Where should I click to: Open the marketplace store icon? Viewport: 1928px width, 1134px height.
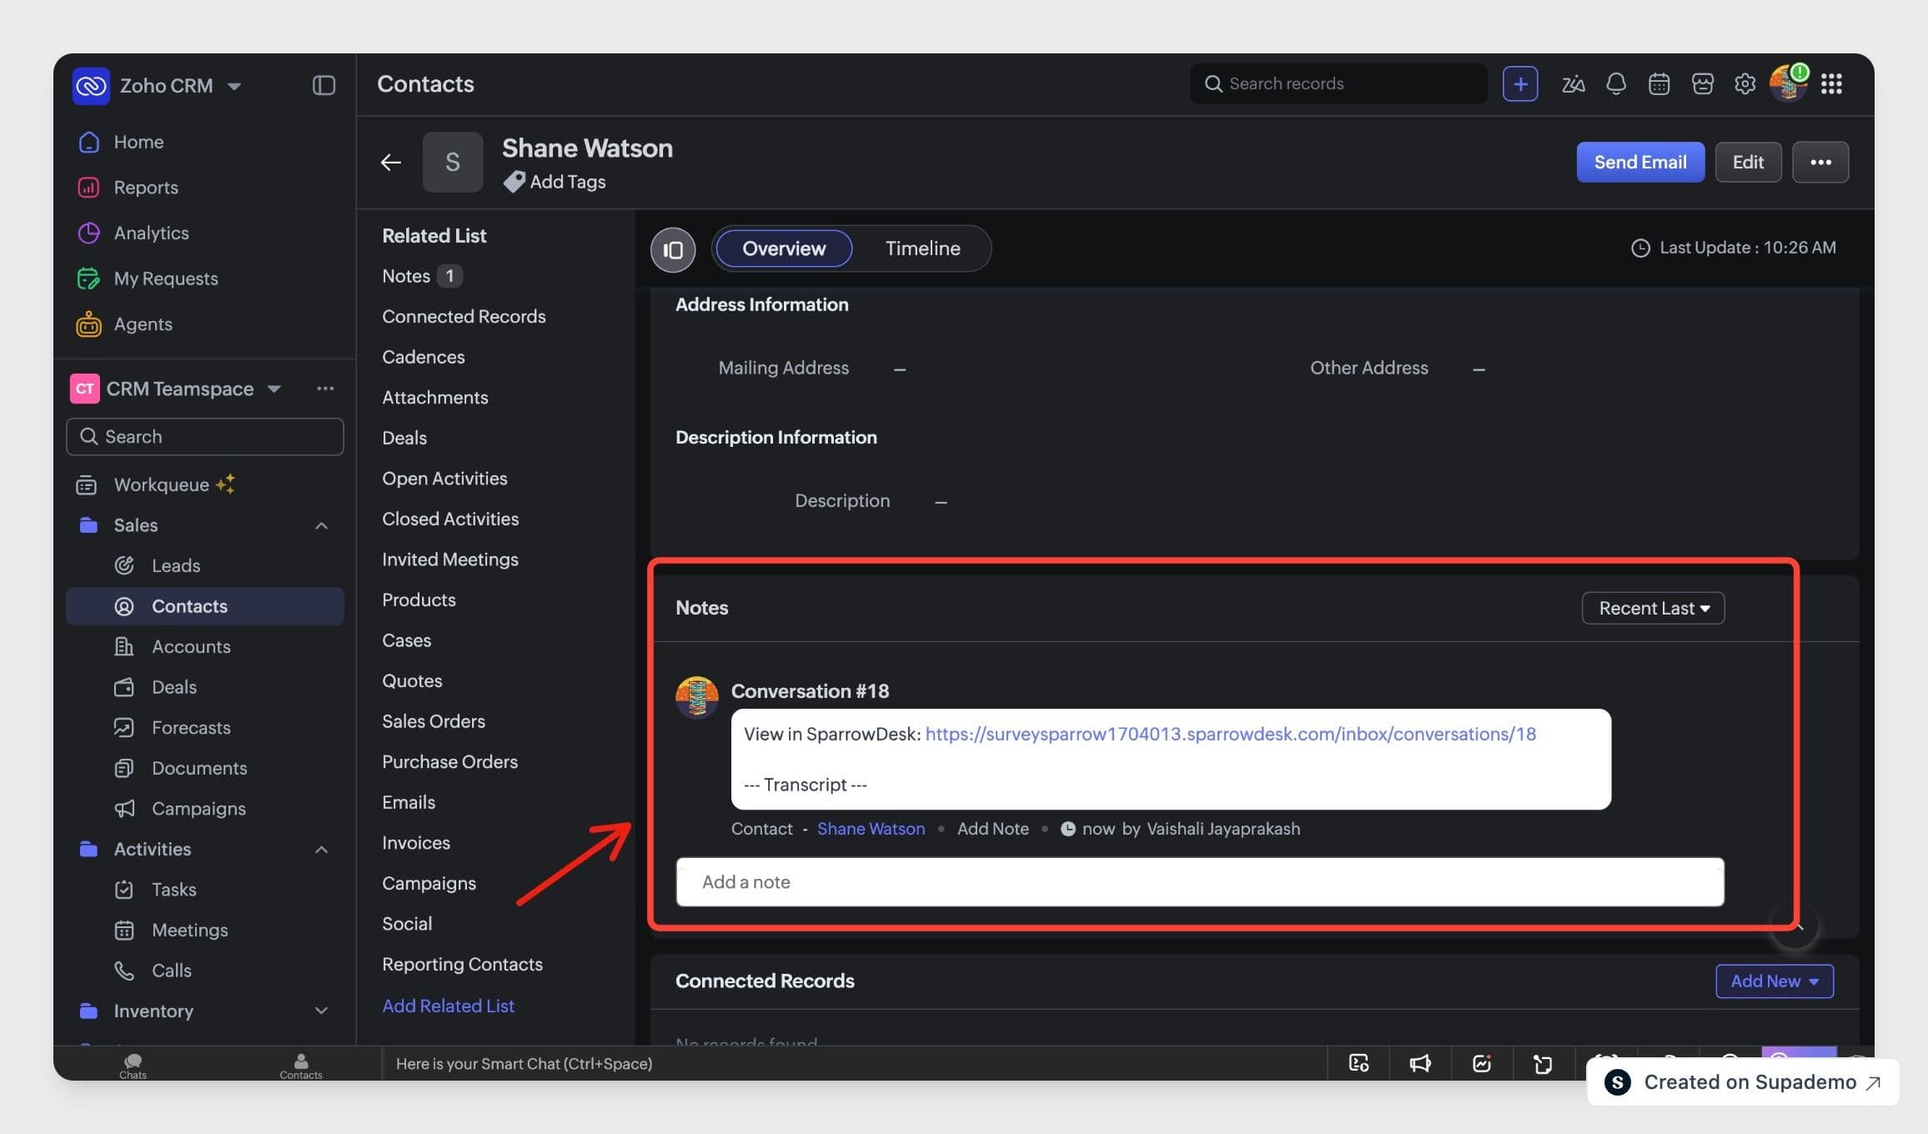1702,83
